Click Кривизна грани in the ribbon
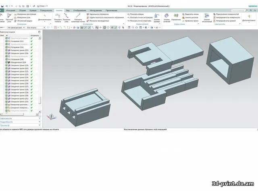The width and height of the screenshot is (258, 191). tap(190, 21)
